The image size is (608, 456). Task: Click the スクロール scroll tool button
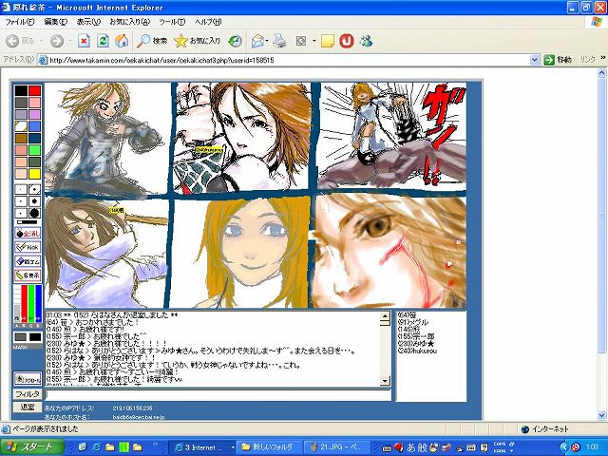[x=28, y=379]
